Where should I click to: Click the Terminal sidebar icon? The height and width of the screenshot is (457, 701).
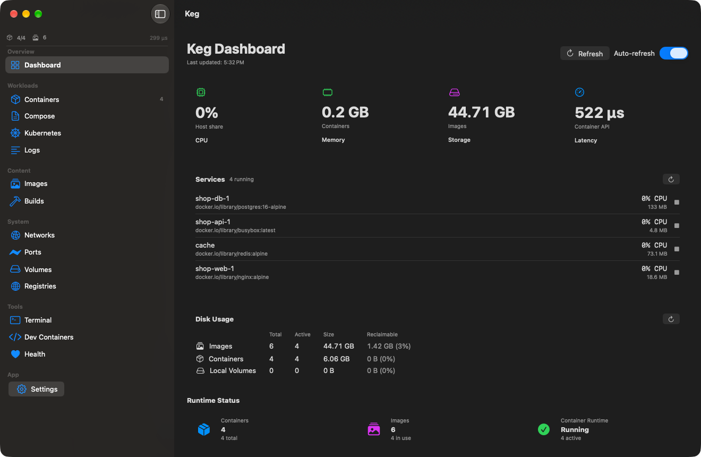point(15,320)
